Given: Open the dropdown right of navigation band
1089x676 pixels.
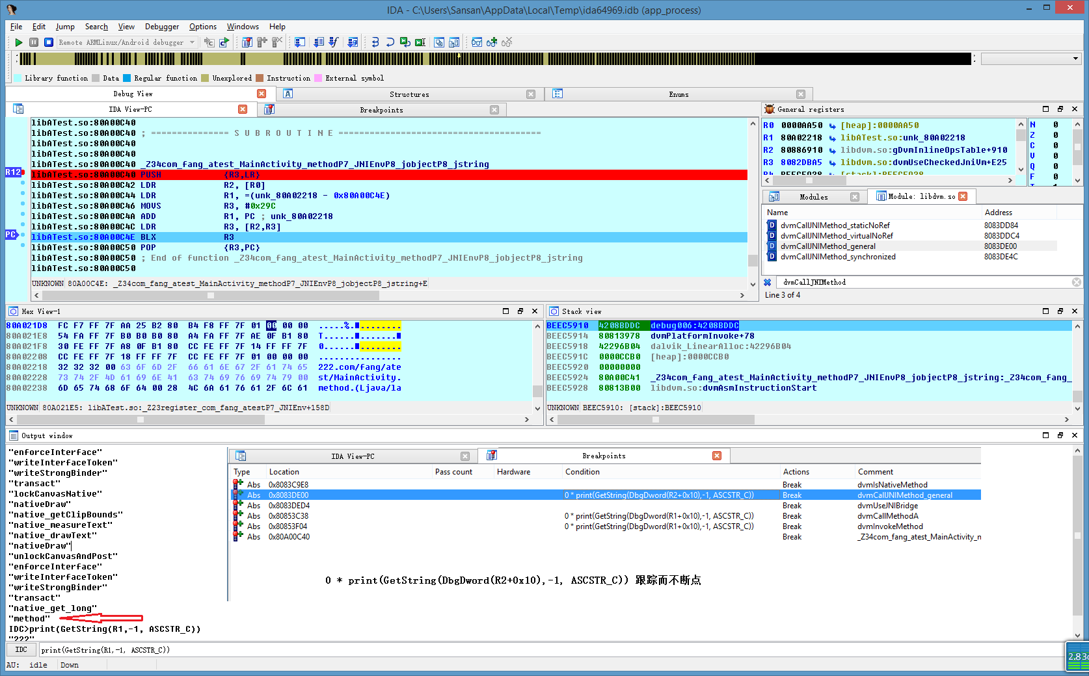Looking at the screenshot, I should (1075, 58).
